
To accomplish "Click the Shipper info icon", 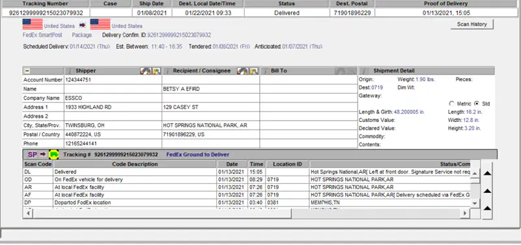I will pos(70,71).
